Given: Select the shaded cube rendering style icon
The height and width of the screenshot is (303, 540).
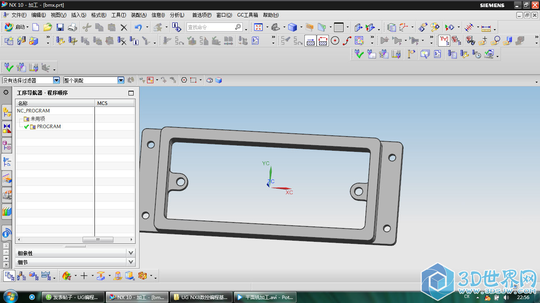Looking at the screenshot, I should (x=293, y=27).
